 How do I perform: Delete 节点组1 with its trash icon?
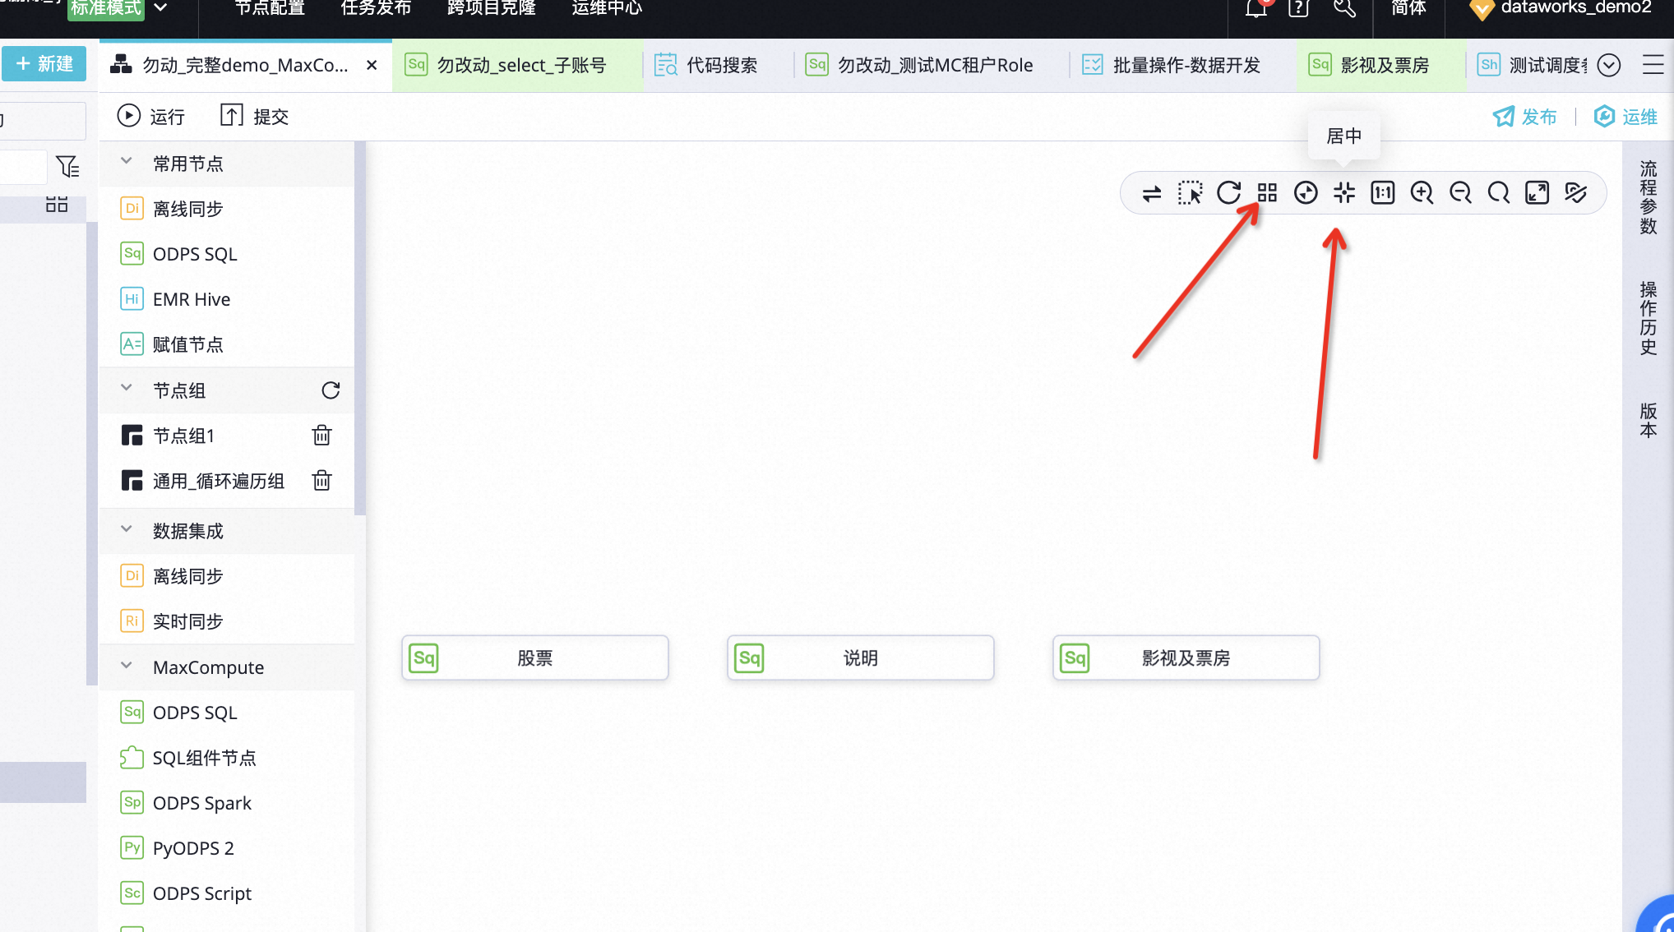tap(321, 436)
